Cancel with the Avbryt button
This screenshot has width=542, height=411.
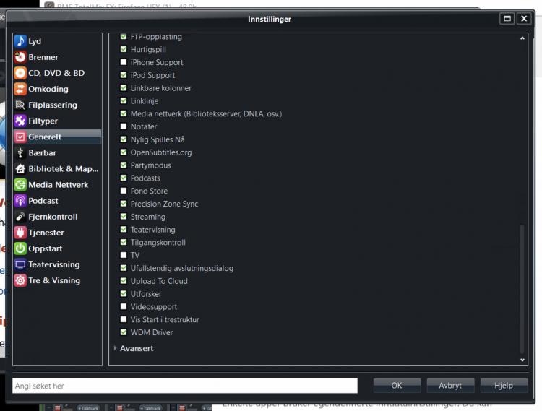pos(450,386)
